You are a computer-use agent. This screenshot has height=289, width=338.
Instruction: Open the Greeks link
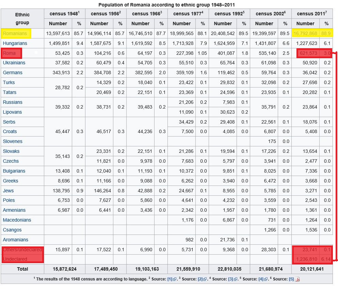click(x=10, y=181)
